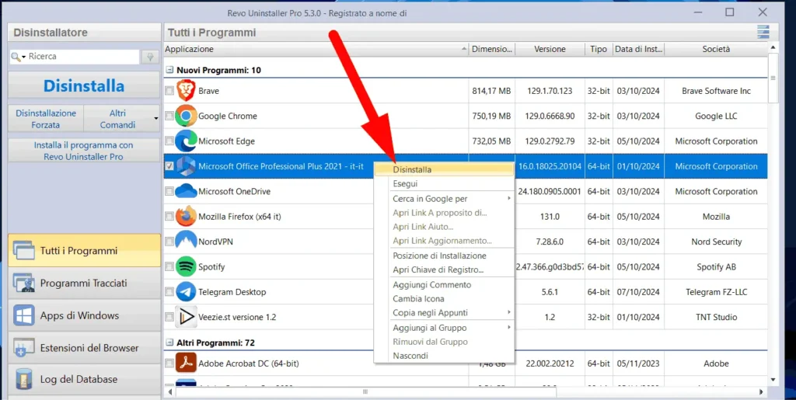Image resolution: width=796 pixels, height=400 pixels.
Task: Open the Log del Database section
Action: coord(84,379)
